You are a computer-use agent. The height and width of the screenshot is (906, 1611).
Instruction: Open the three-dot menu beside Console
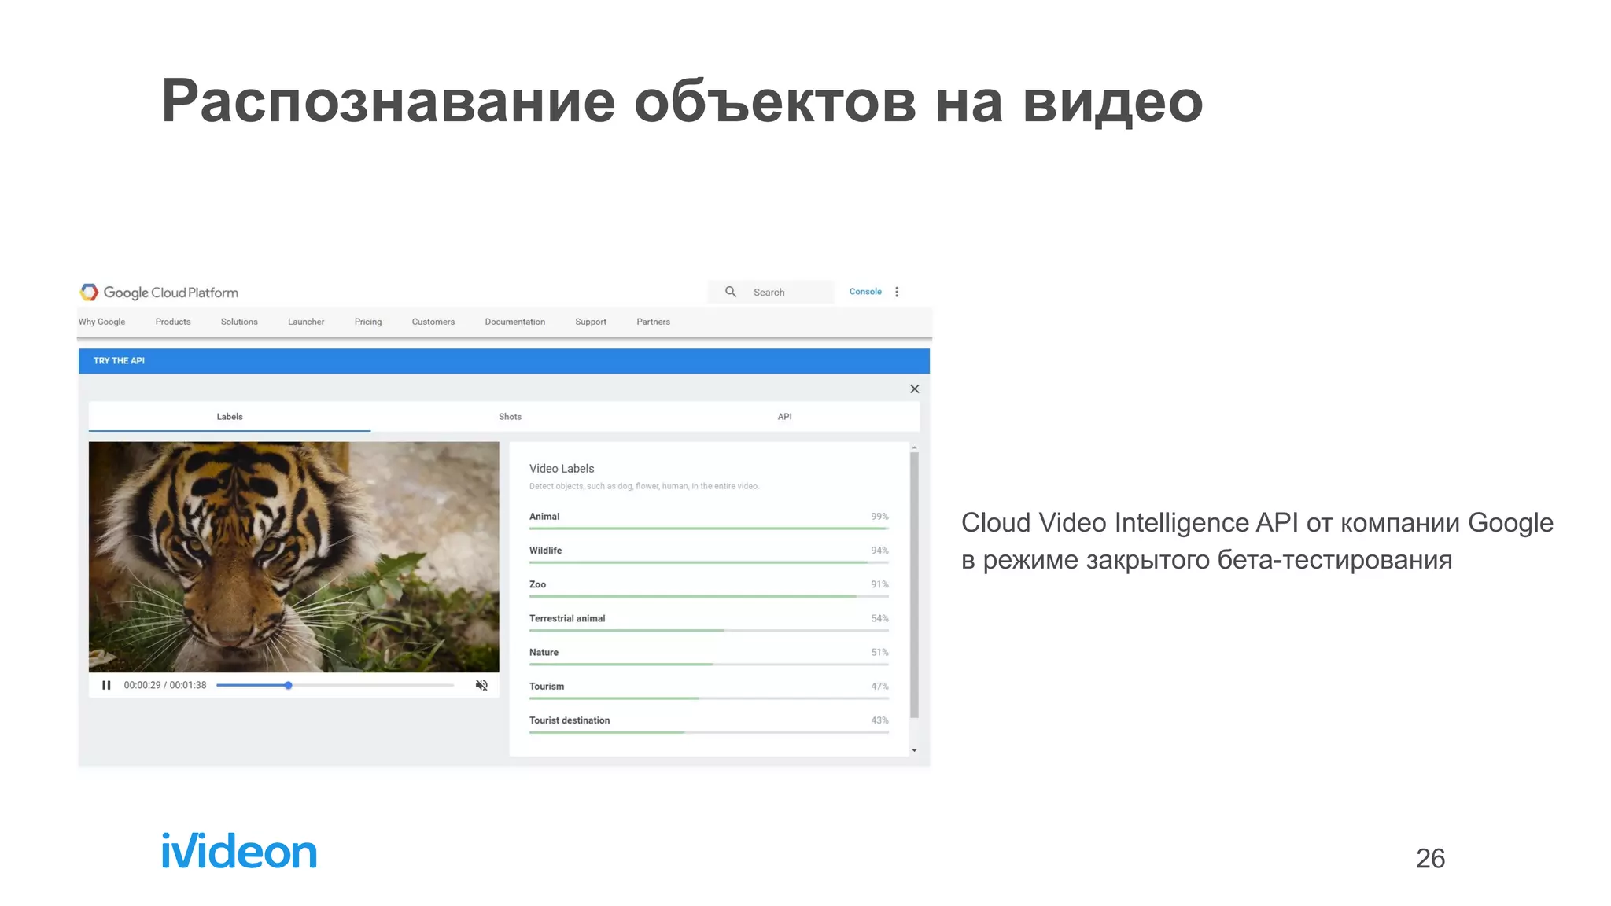(x=897, y=292)
